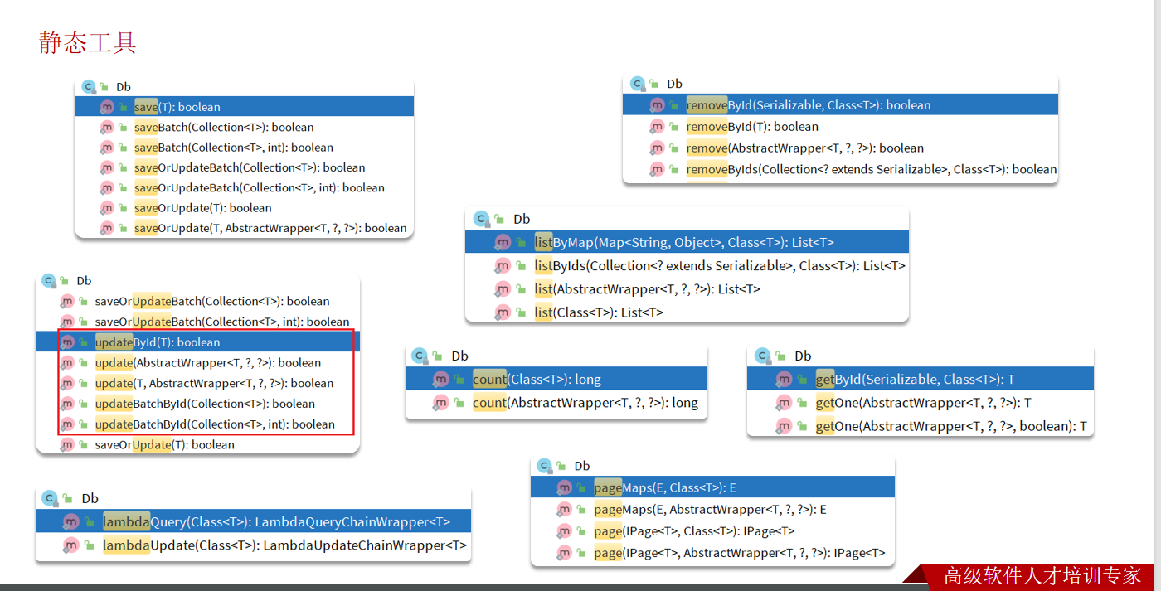Select listByMap(Map<String, Object>, Class<T>) row
The image size is (1161, 591).
click(x=687, y=243)
